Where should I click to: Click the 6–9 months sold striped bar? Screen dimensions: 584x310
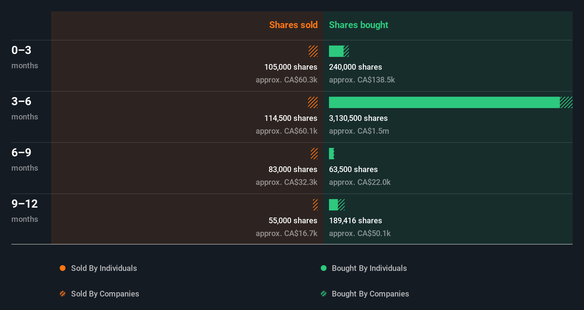[x=314, y=154]
